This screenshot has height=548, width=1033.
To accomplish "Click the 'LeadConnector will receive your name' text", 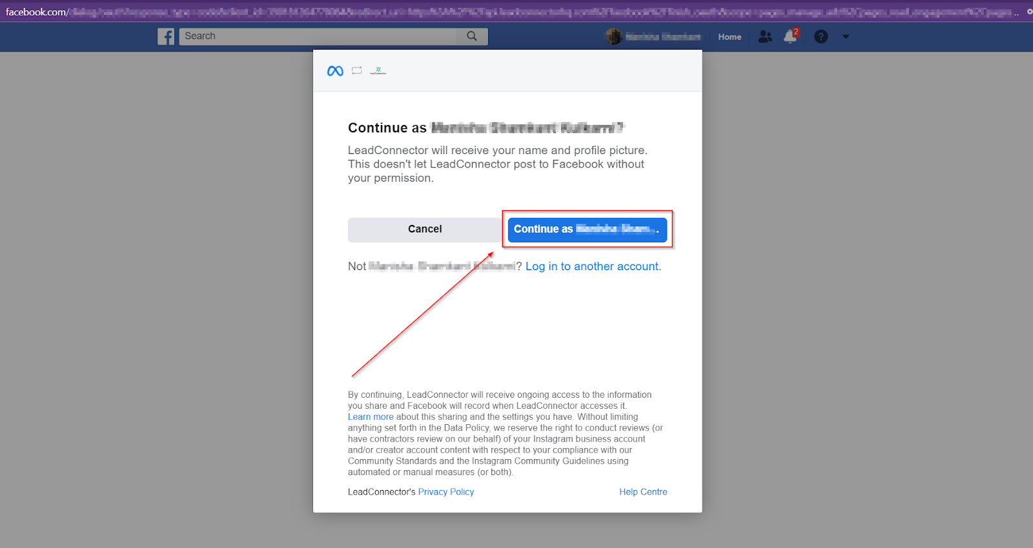I will click(497, 164).
